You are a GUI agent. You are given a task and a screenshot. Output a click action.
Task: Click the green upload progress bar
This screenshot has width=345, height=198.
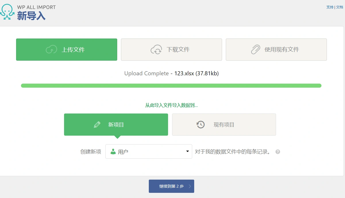click(171, 85)
